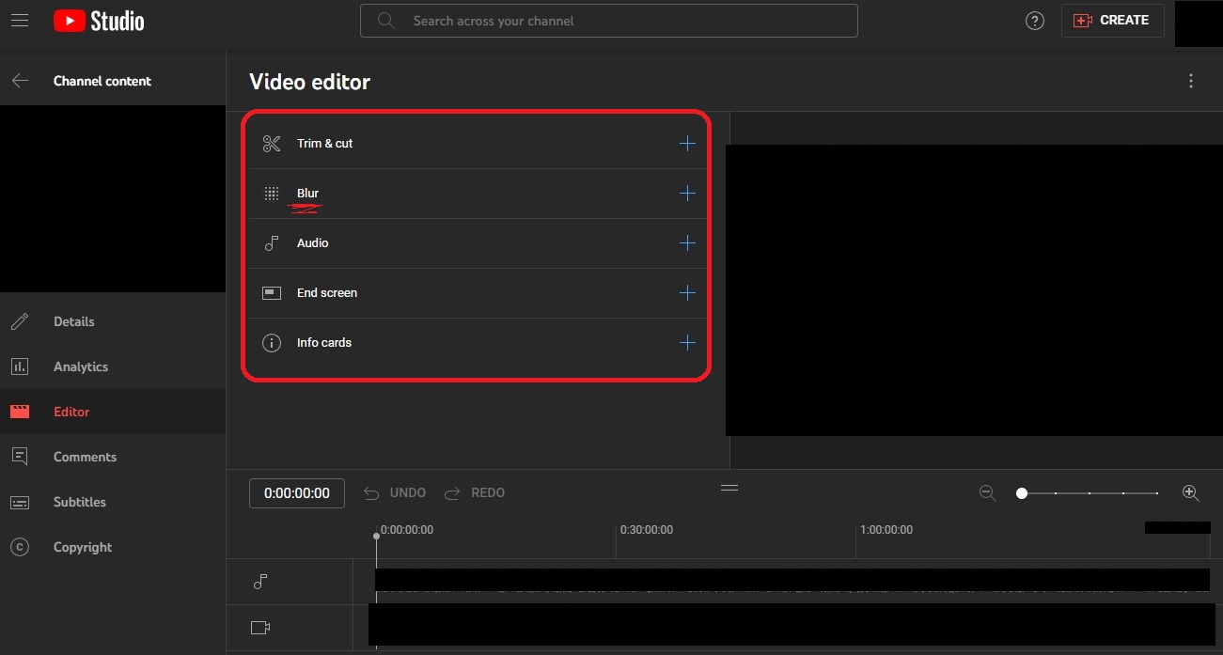Click the account avatar at top right

click(1199, 23)
